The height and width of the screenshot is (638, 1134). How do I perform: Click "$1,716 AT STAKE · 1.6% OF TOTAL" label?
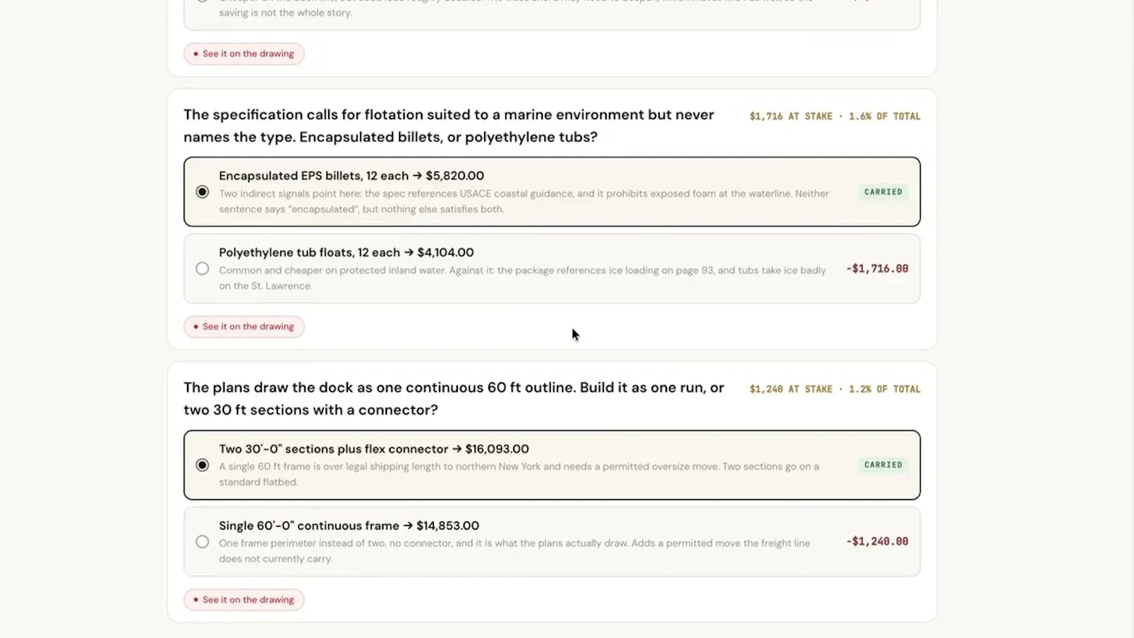(x=835, y=116)
